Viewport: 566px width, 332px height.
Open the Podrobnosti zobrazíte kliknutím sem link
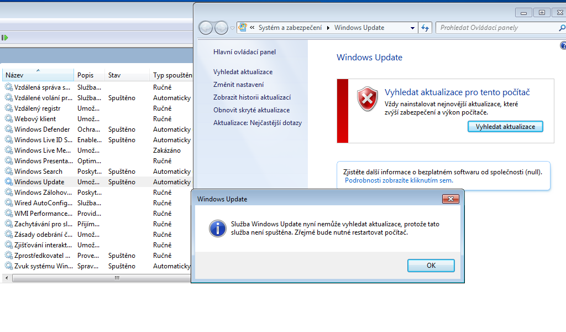399,180
